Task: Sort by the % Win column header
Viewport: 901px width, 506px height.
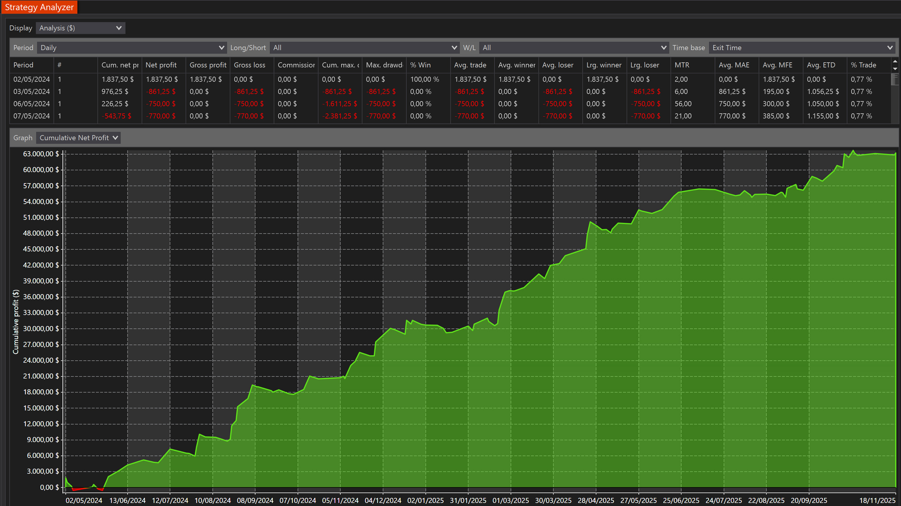Action: 421,65
